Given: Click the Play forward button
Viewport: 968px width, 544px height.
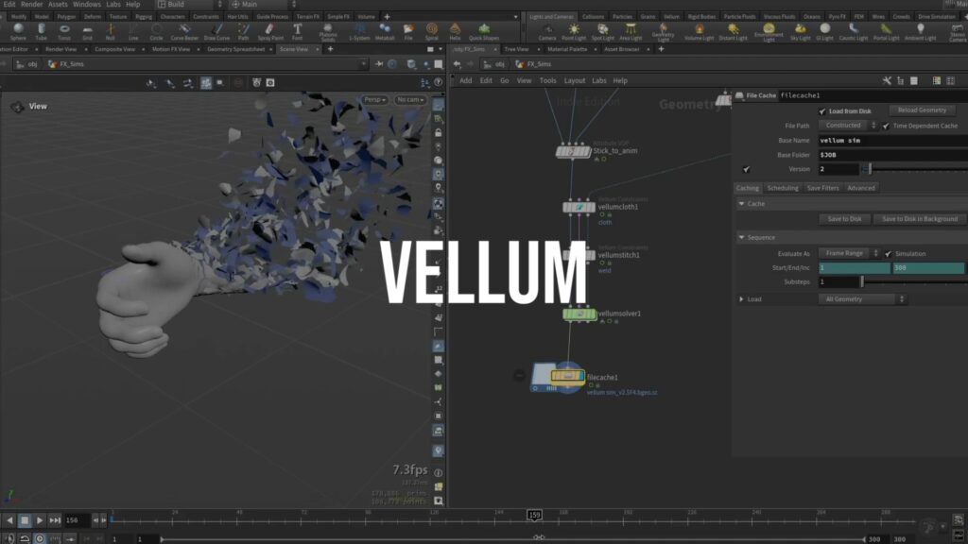Looking at the screenshot, I should point(39,520).
